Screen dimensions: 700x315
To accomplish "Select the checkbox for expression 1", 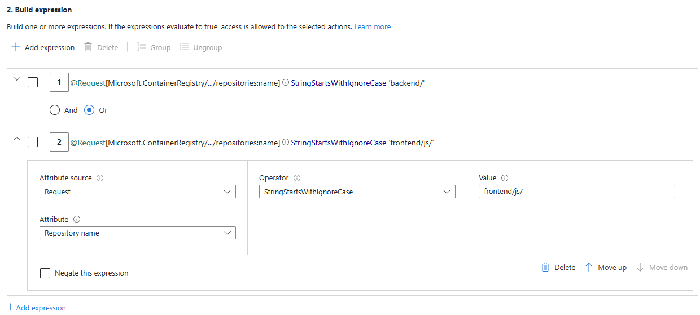I will (33, 82).
